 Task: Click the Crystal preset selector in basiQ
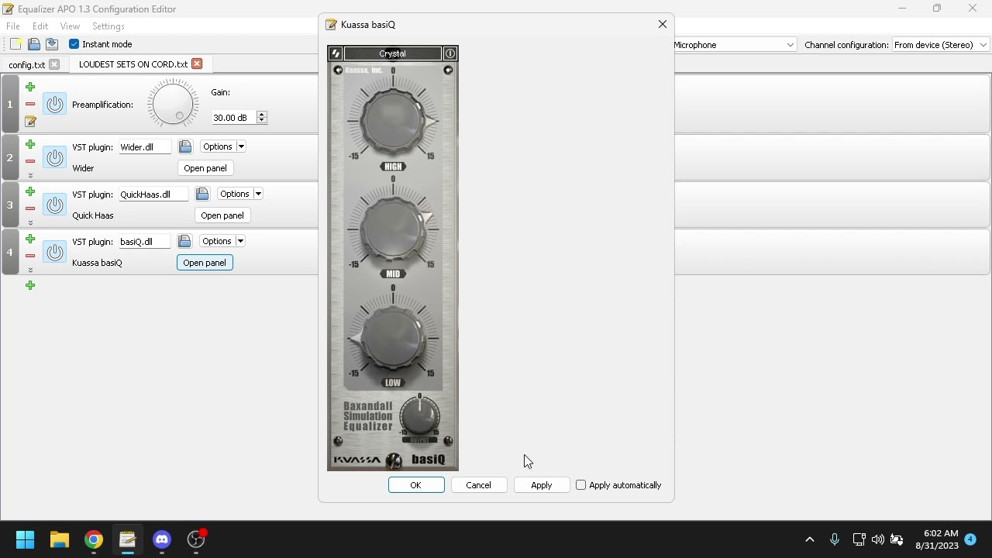tap(393, 53)
